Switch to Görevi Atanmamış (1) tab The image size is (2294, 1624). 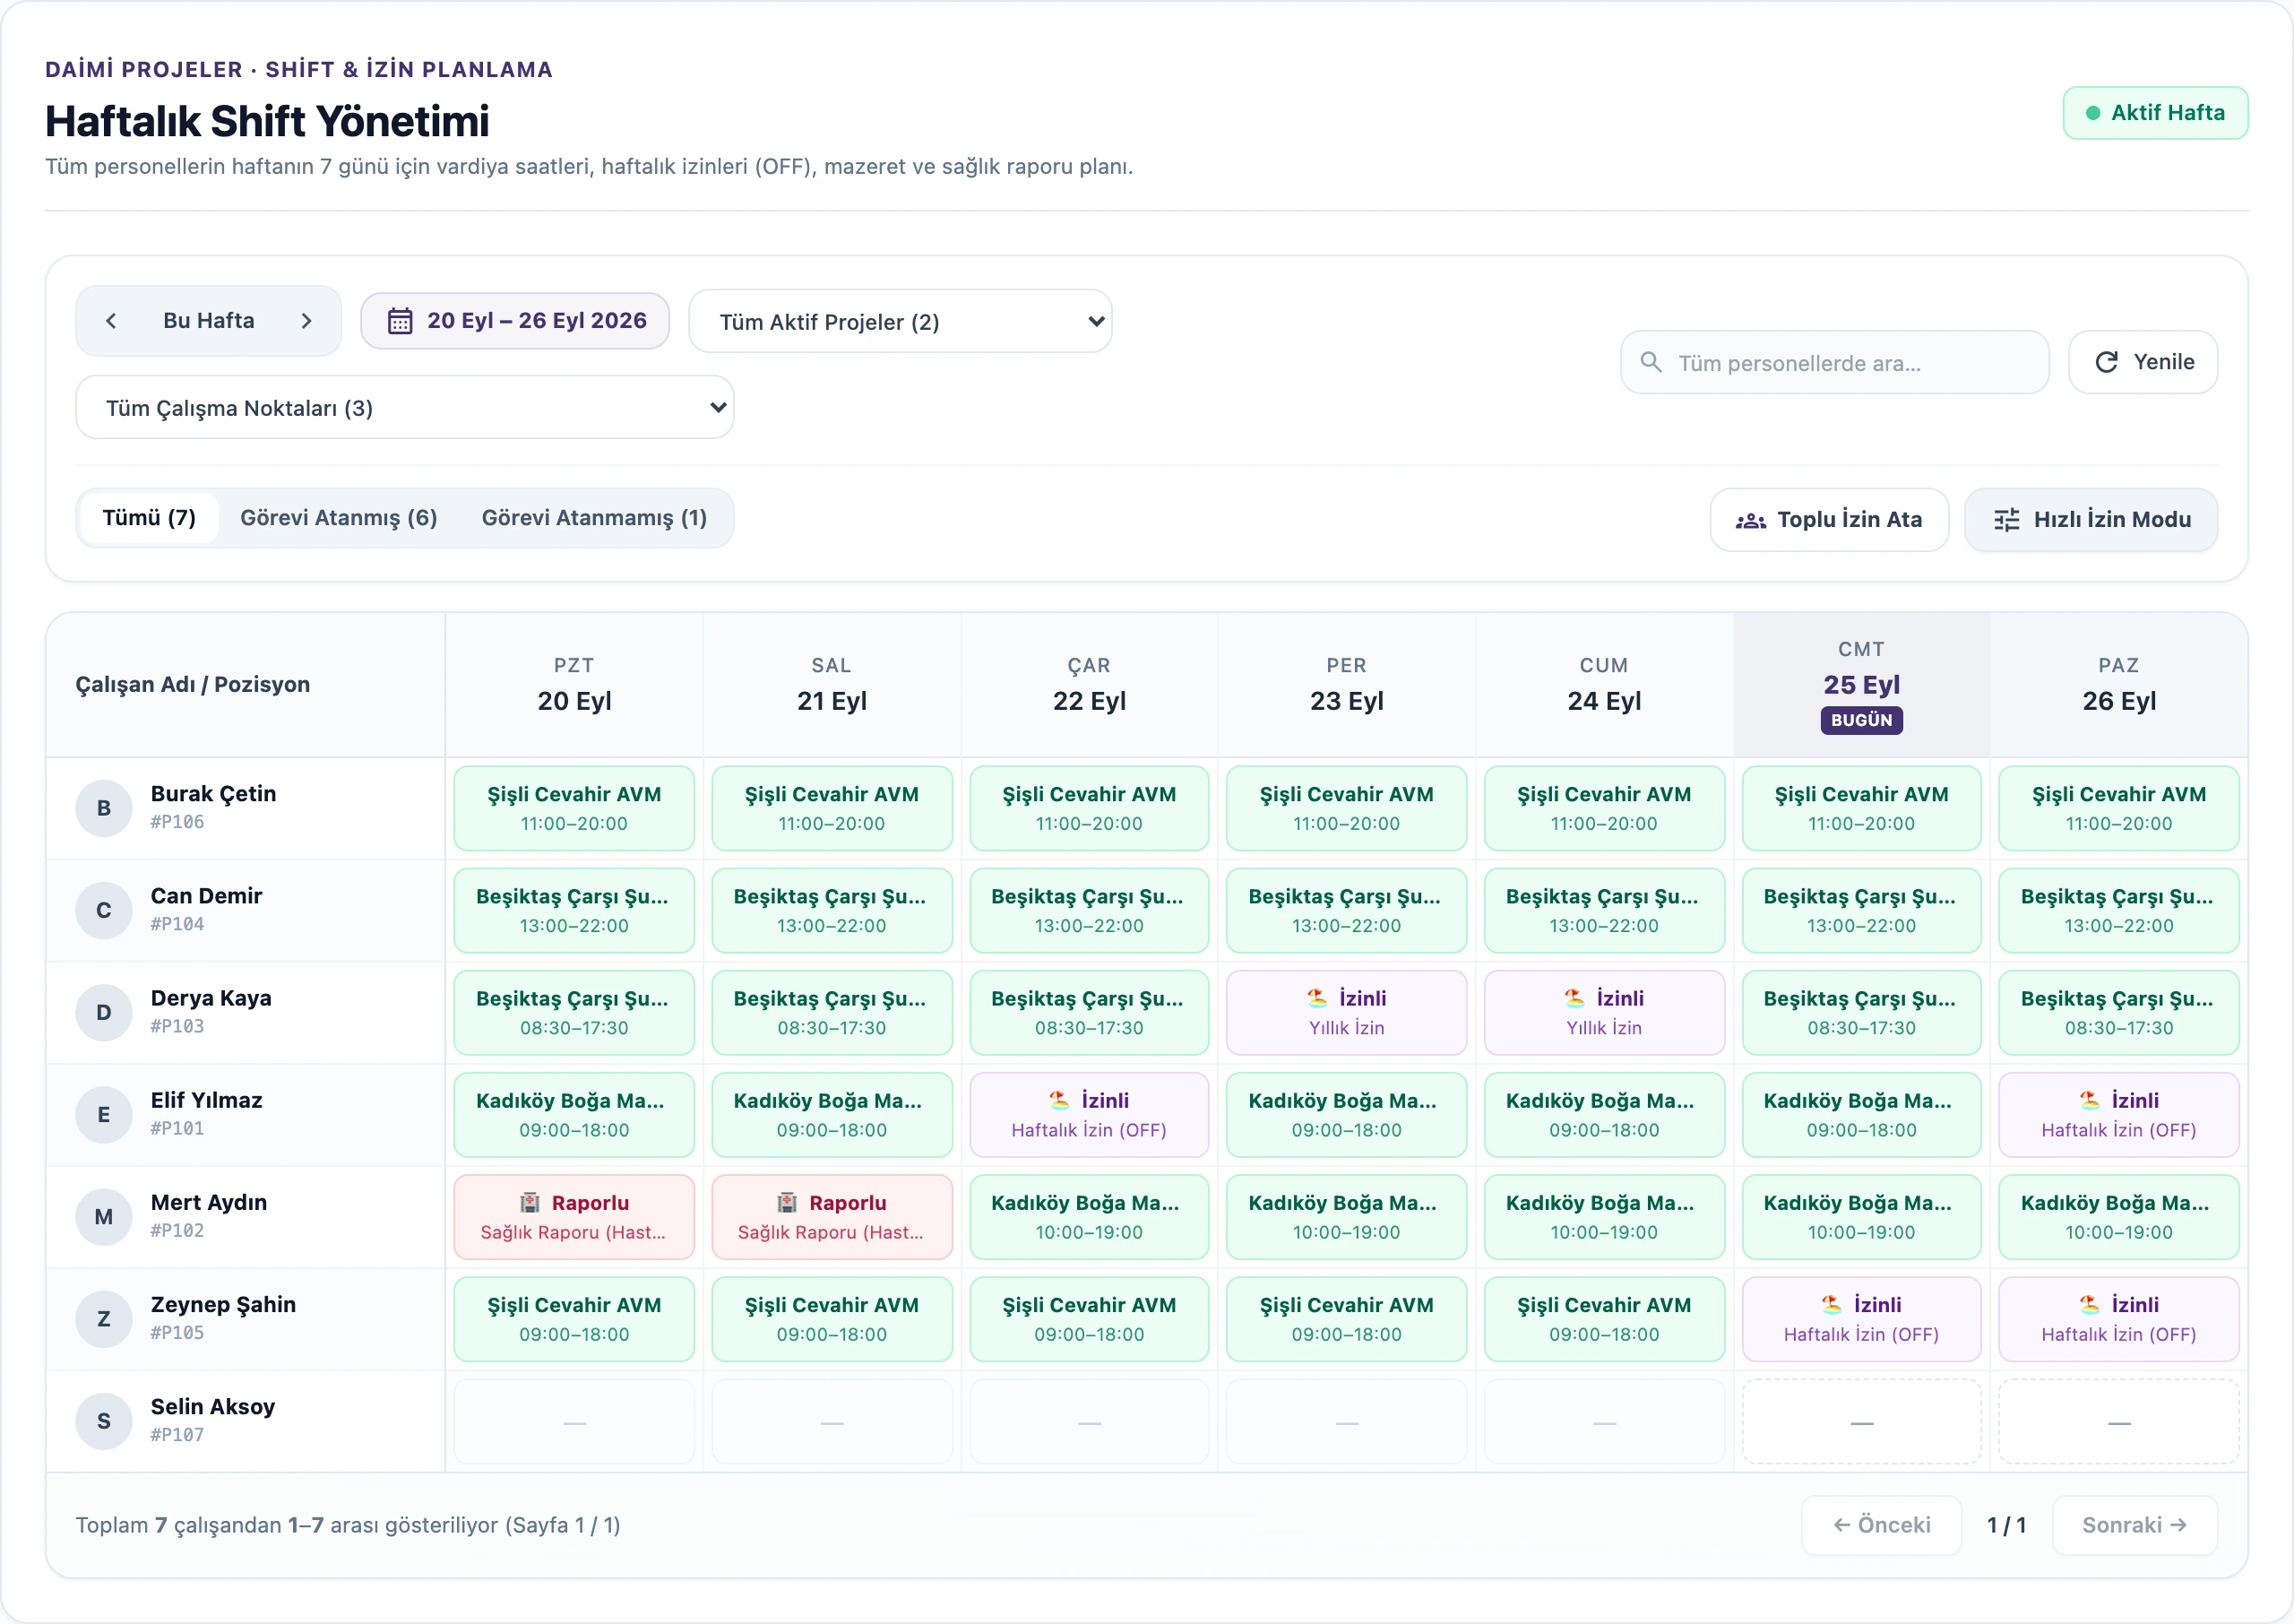coord(595,518)
